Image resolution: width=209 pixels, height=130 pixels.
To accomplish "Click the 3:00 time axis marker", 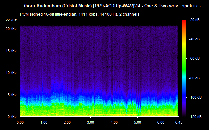I will pos(91,122).
